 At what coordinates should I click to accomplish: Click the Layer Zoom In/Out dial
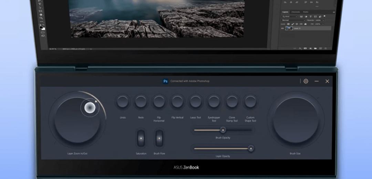coord(77,120)
